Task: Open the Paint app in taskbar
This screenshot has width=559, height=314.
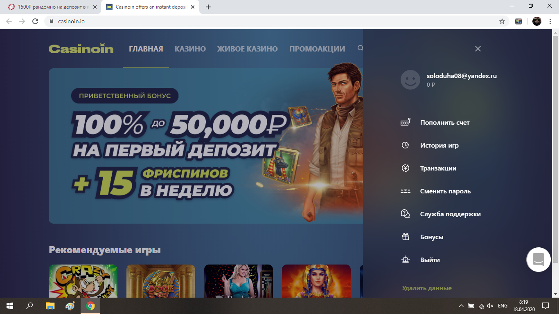Action: click(70, 306)
